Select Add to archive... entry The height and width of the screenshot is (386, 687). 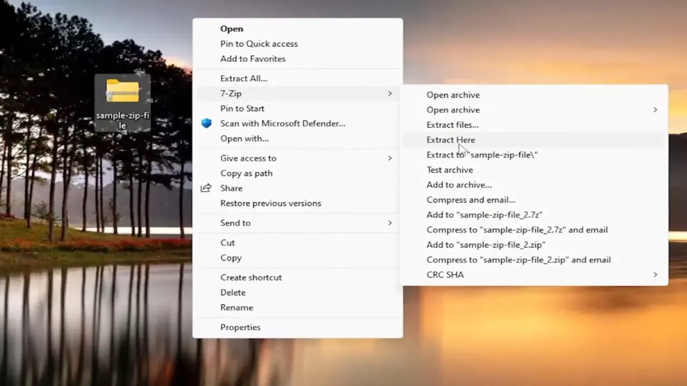coord(459,185)
